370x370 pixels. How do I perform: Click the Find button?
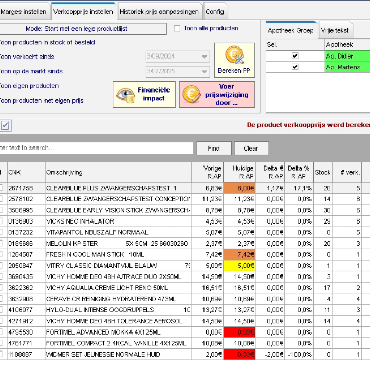(214, 148)
